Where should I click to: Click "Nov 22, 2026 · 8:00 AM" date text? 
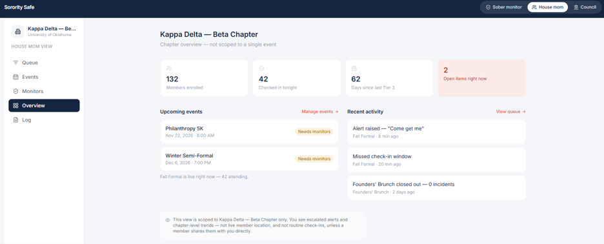pos(190,136)
